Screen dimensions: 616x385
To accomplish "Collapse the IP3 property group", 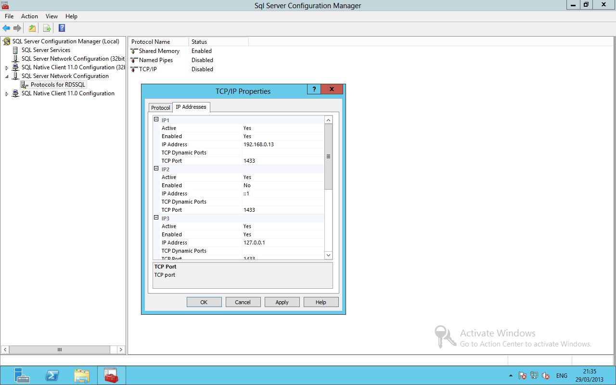I will pyautogui.click(x=156, y=218).
